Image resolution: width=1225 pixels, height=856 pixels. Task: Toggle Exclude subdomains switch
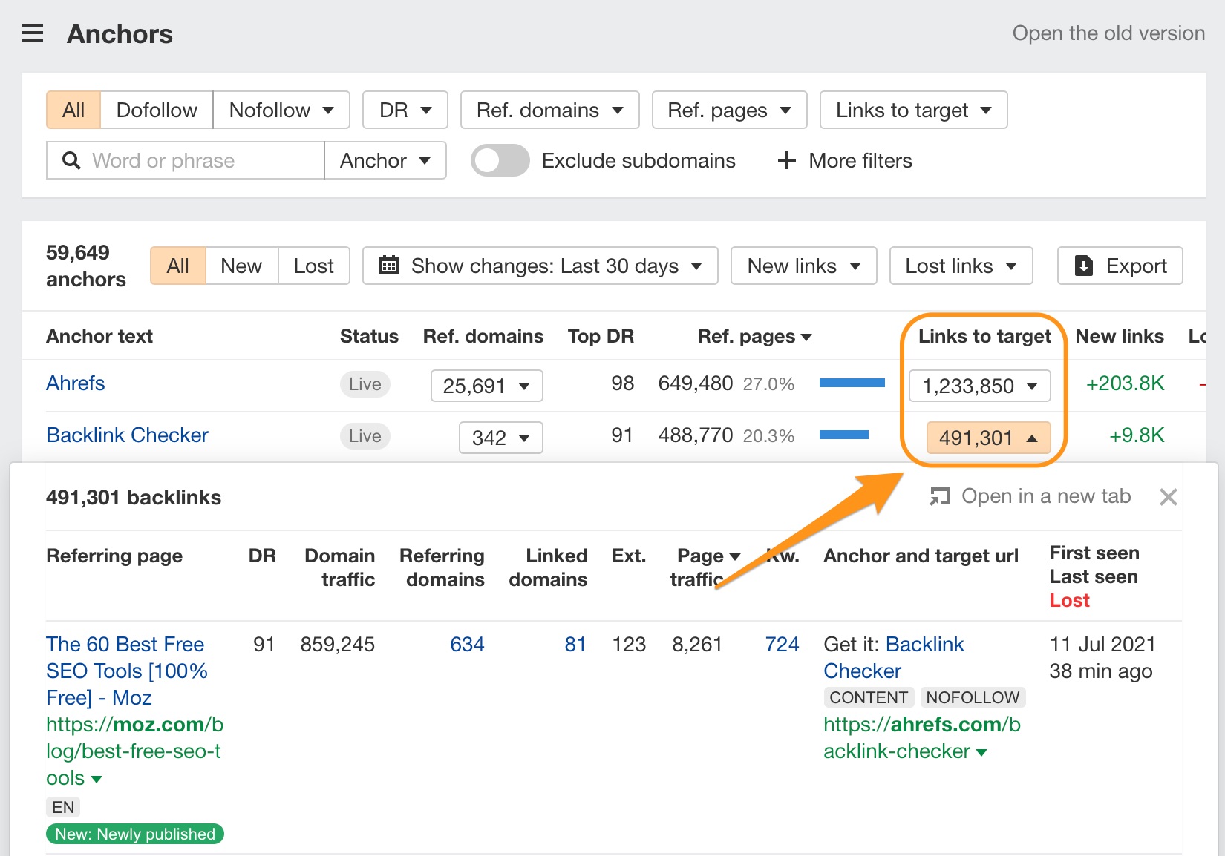pos(500,160)
